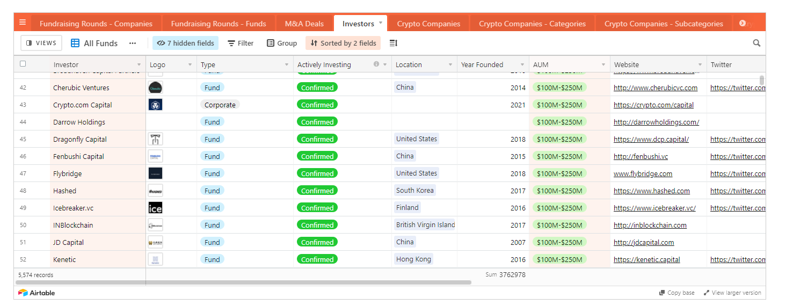Toggle the select all rows checkbox

(x=23, y=64)
